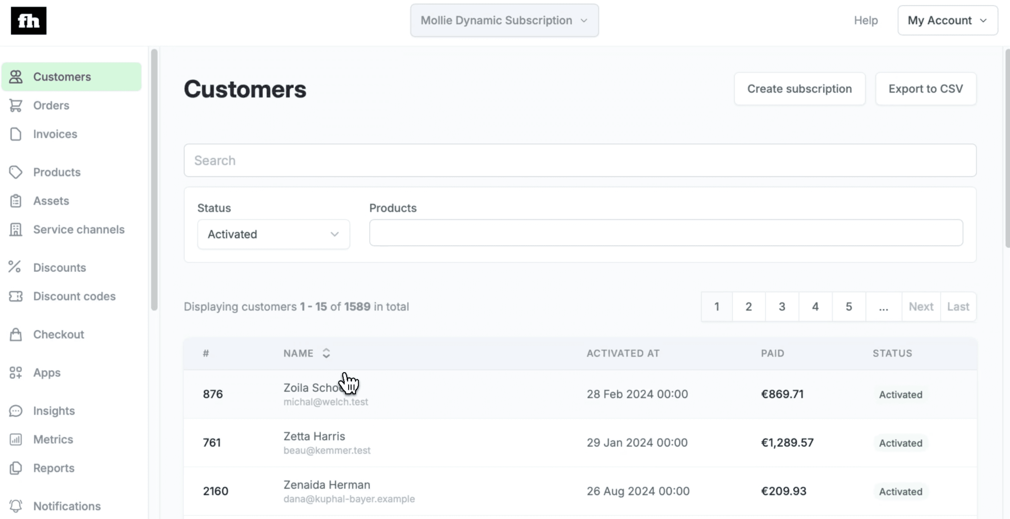Click the fh logo icon
Screen dimensions: 1010x519
pyautogui.click(x=29, y=21)
